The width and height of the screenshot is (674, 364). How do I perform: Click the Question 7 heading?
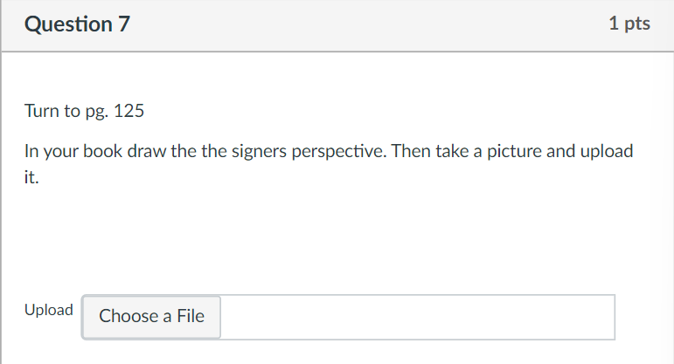[x=78, y=24]
